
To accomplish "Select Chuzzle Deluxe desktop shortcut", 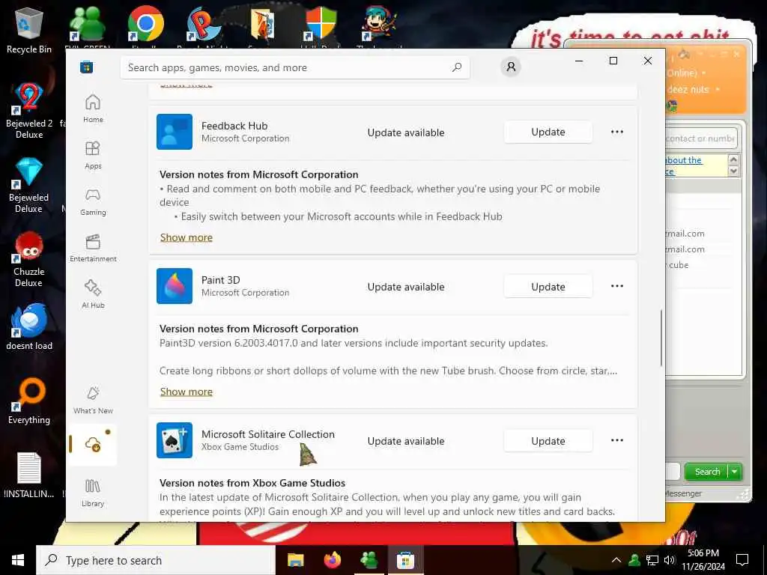I will tap(29, 260).
